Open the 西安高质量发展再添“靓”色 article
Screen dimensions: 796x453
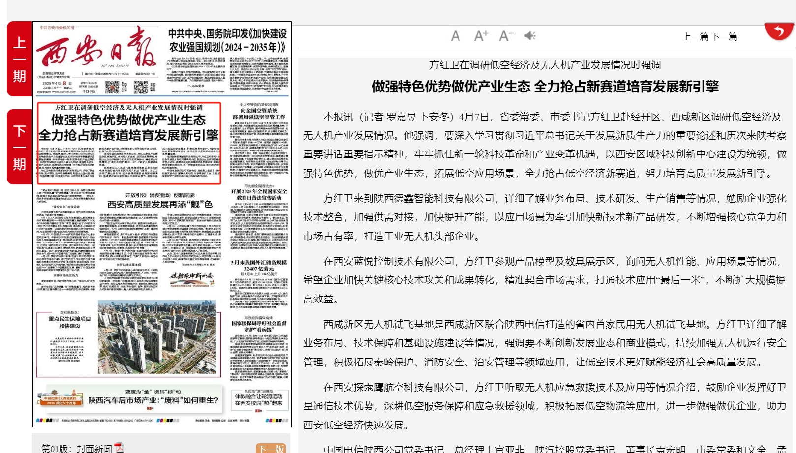[160, 204]
